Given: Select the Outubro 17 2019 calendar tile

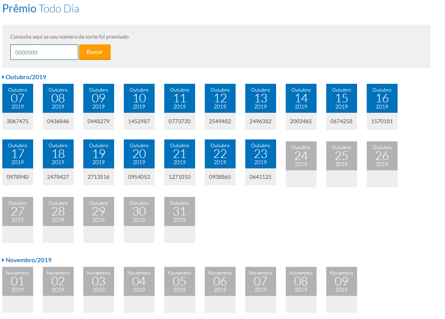Looking at the screenshot, I should [18, 154].
